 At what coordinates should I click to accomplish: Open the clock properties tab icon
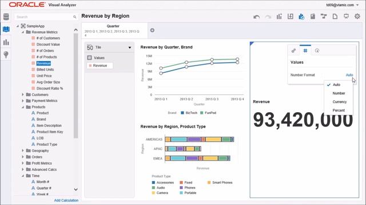[x=317, y=51]
